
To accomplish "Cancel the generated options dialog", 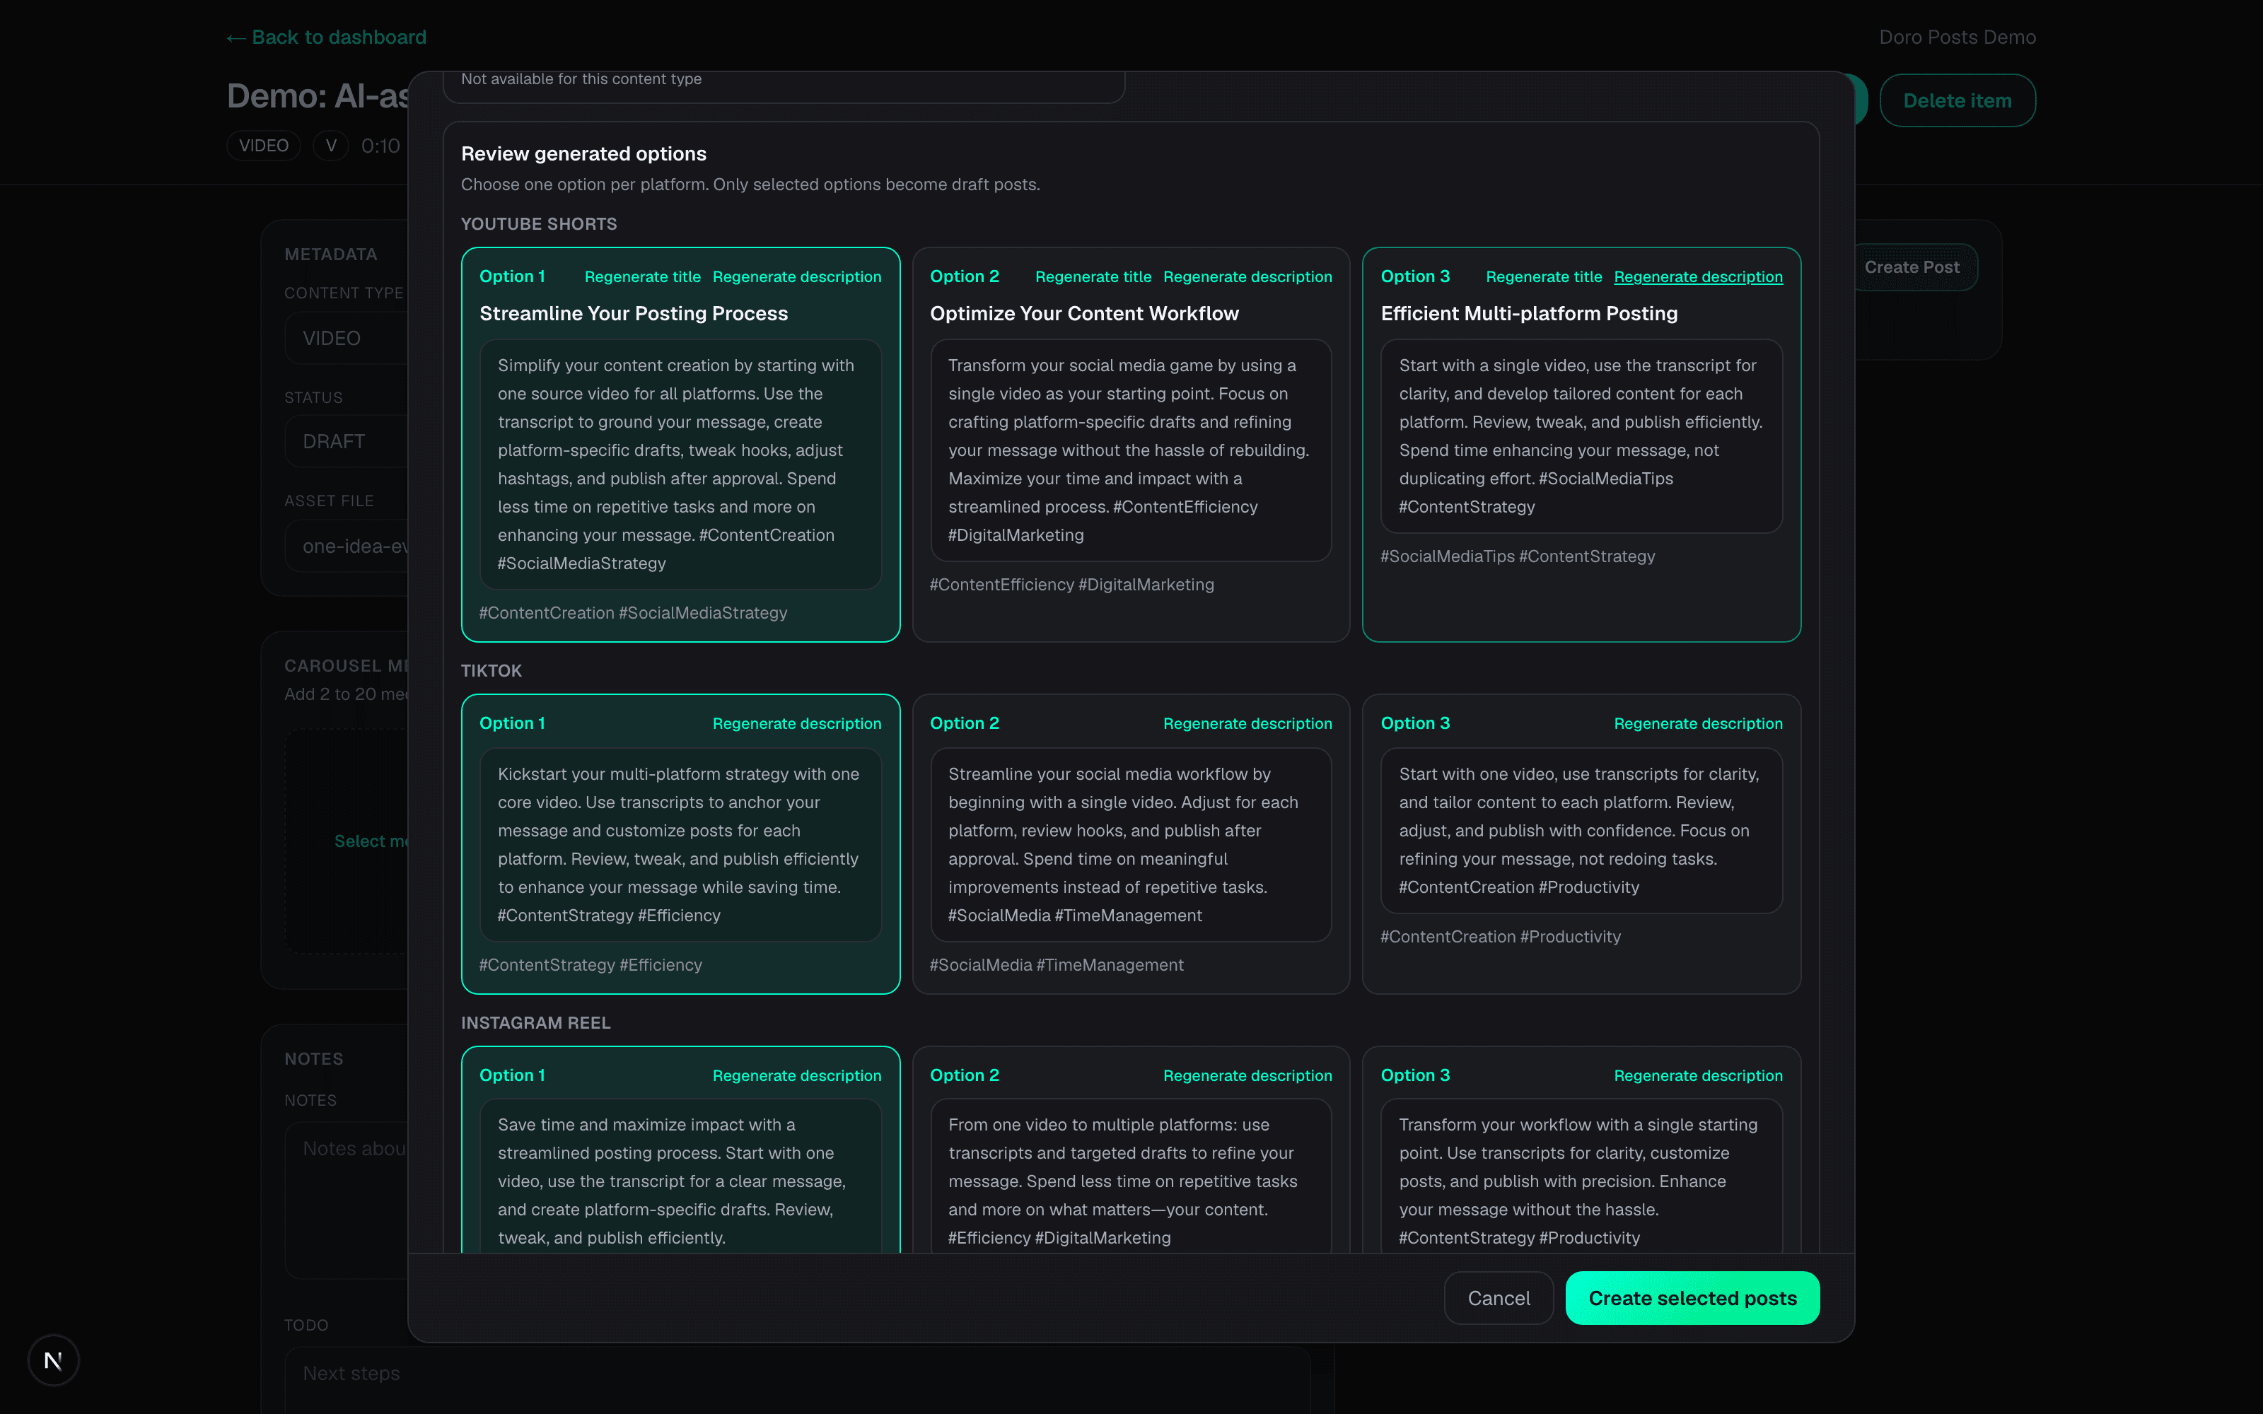I will point(1498,1298).
